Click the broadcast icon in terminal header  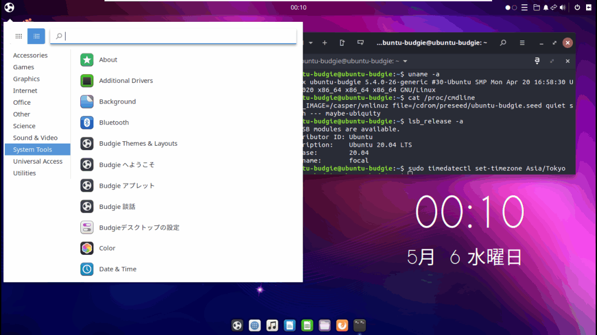coord(360,43)
